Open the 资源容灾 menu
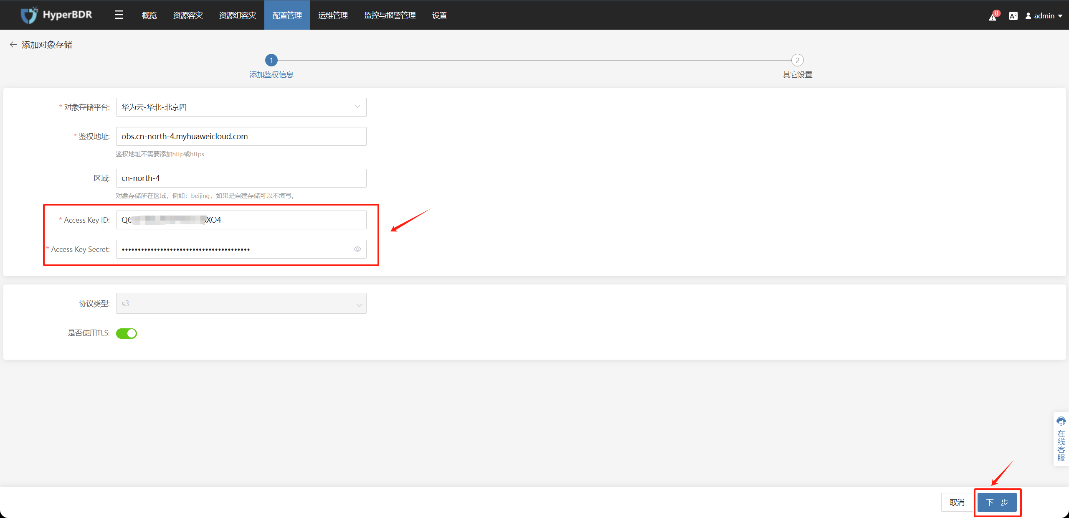 (188, 15)
